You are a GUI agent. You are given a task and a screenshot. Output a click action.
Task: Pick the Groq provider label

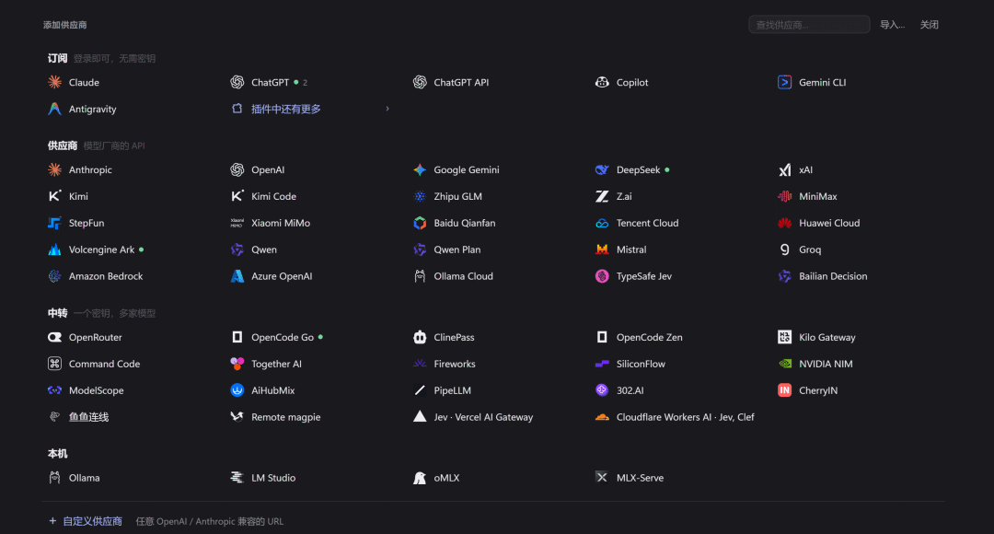click(810, 250)
